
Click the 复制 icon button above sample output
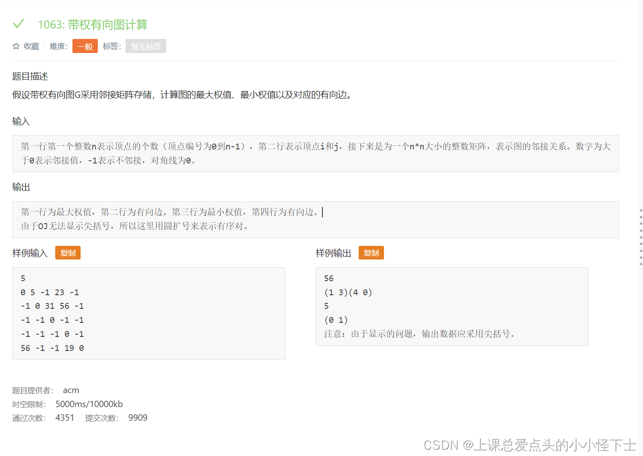pos(371,253)
